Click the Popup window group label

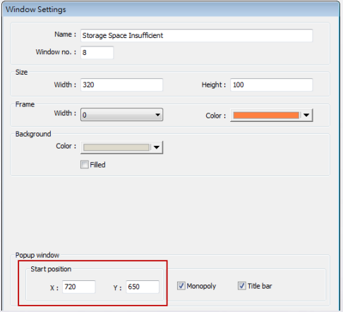[37, 256]
